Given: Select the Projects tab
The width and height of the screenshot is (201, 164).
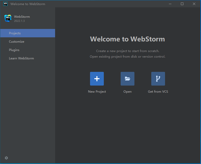Looking at the screenshot, I should [x=28, y=33].
